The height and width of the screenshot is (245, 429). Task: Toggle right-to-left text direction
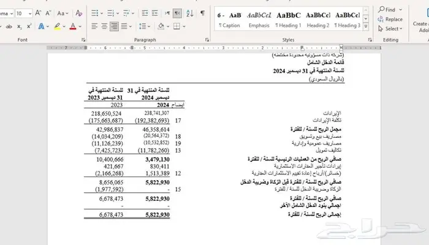click(177, 13)
